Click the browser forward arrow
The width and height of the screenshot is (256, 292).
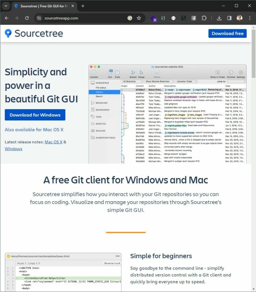point(17,18)
